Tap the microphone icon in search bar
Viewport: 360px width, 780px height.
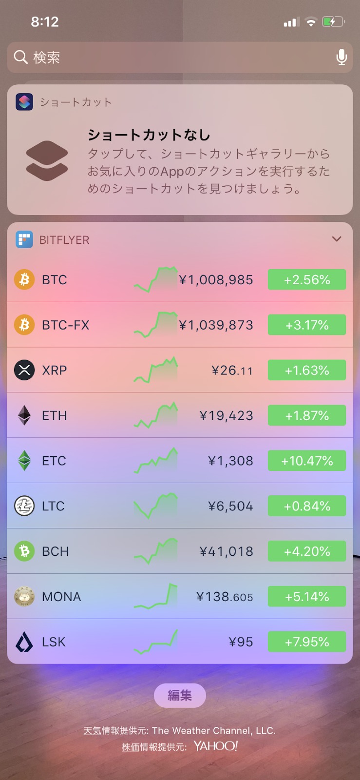(x=341, y=57)
